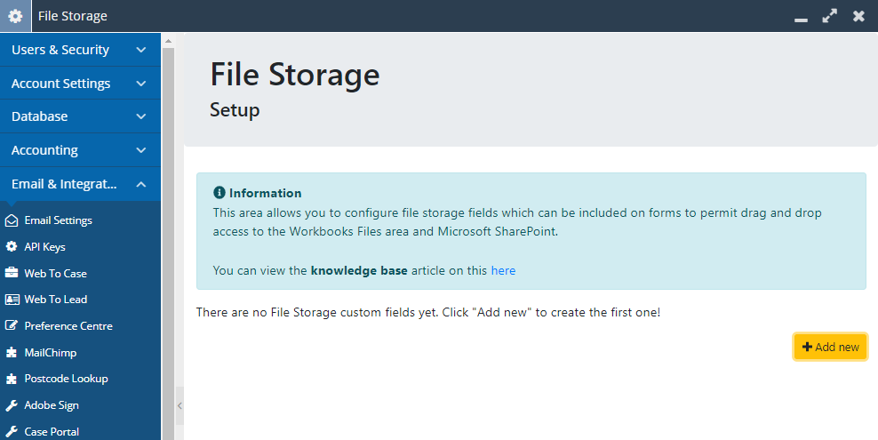Click the Information circle icon
Screen dimensions: 878x440
pyautogui.click(x=219, y=193)
